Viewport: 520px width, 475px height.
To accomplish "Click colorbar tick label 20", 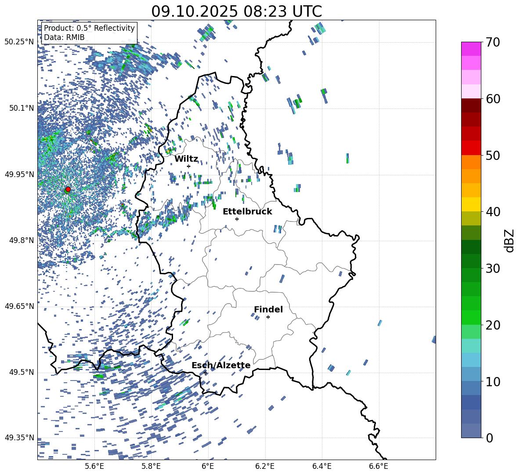I will pyautogui.click(x=493, y=325).
